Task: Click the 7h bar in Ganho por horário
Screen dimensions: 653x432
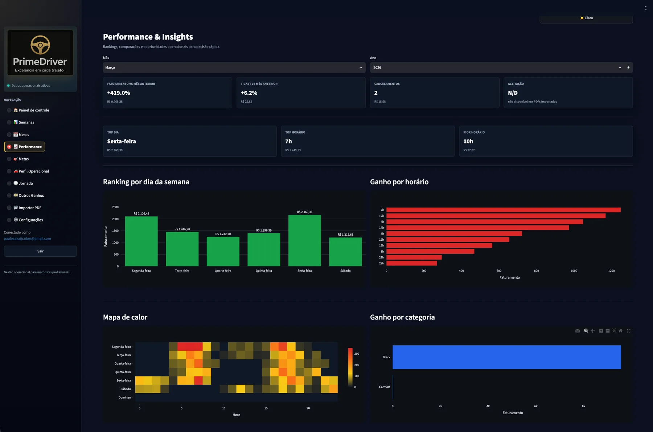Action: [x=504, y=210]
